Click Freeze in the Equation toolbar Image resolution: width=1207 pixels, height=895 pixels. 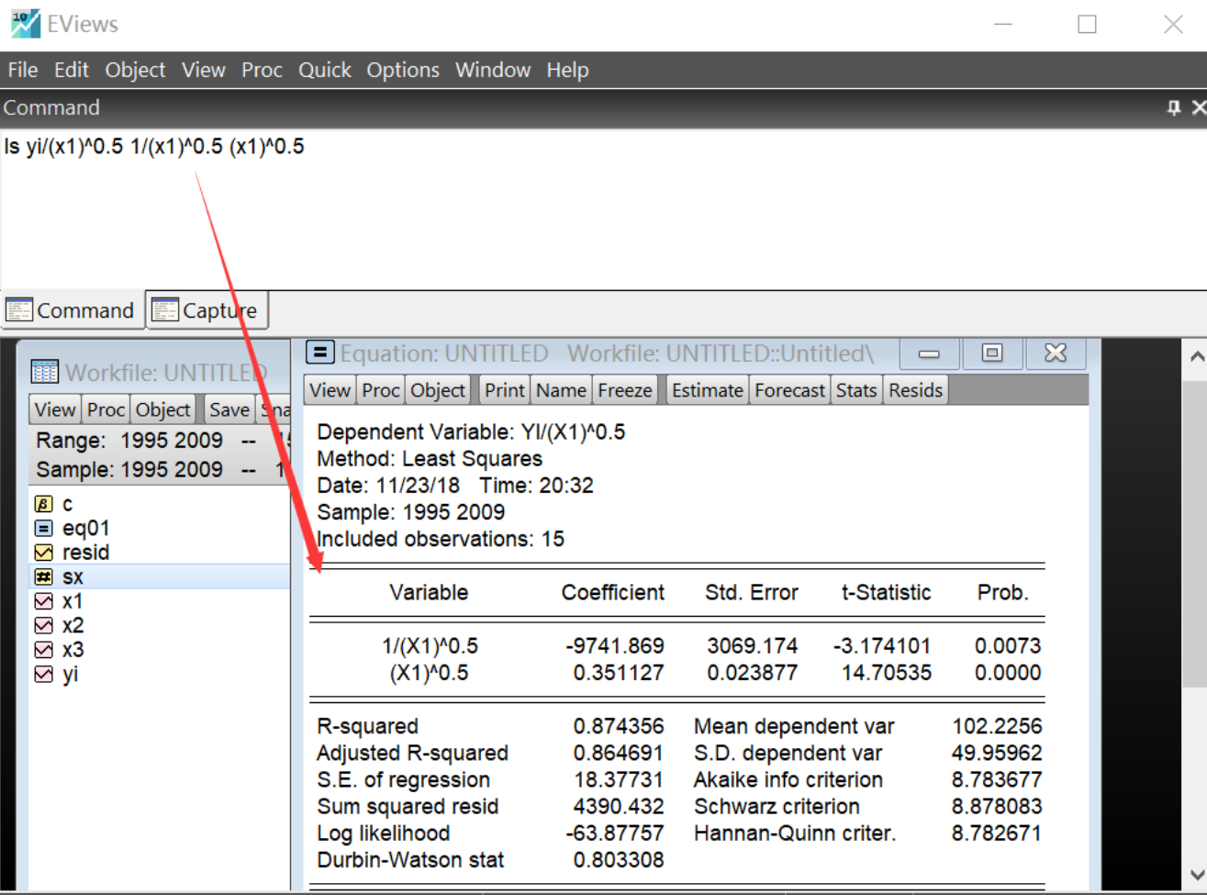625,390
